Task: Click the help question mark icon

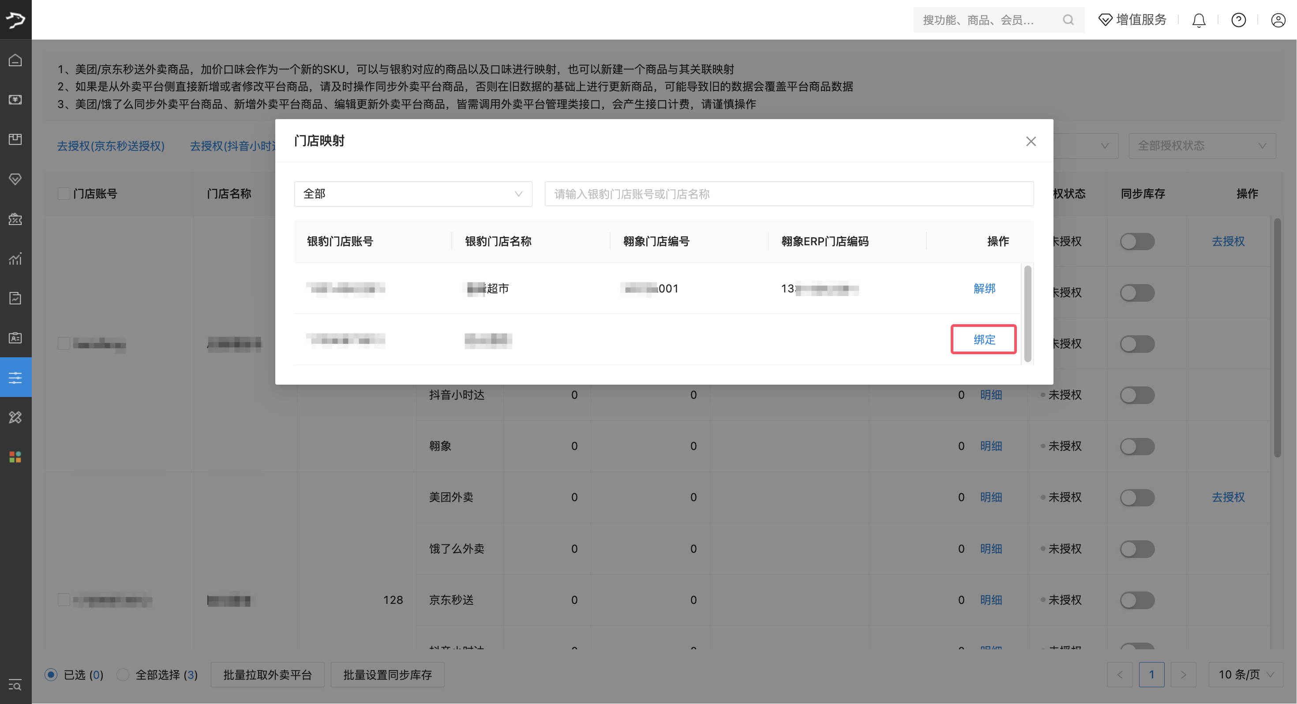Action: [1239, 20]
